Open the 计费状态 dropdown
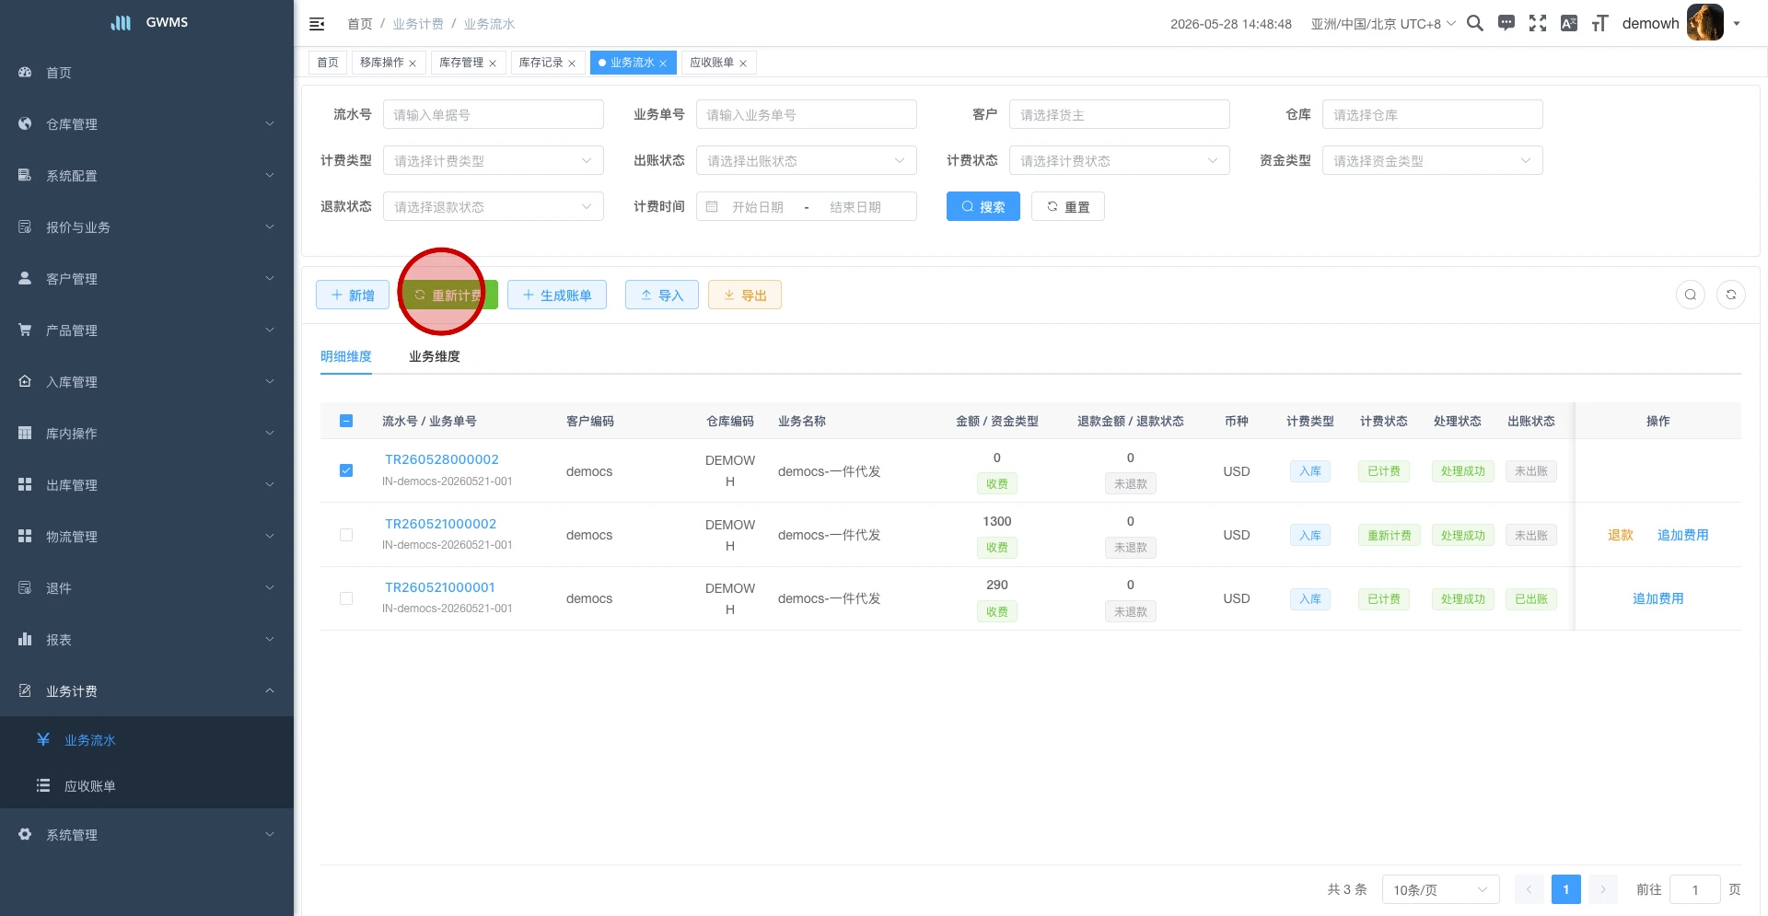This screenshot has width=1768, height=916. [1120, 161]
